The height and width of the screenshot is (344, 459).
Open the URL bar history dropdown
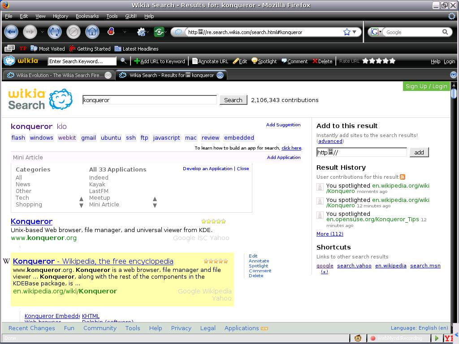pyautogui.click(x=354, y=32)
